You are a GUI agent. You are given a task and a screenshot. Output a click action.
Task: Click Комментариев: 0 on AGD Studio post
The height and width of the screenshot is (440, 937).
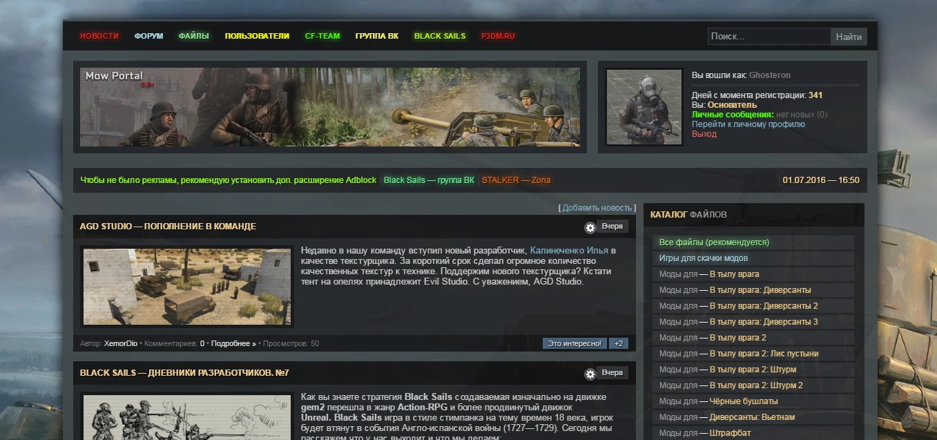point(174,343)
